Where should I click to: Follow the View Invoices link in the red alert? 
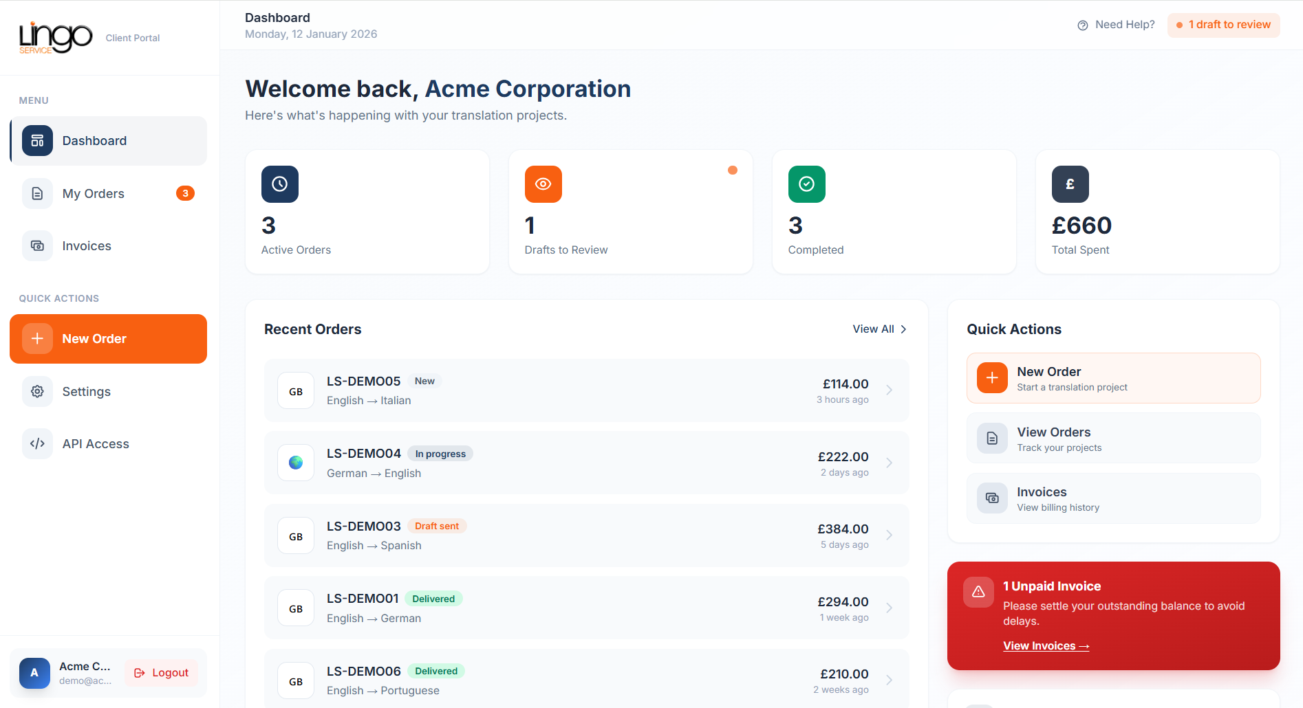pos(1045,645)
